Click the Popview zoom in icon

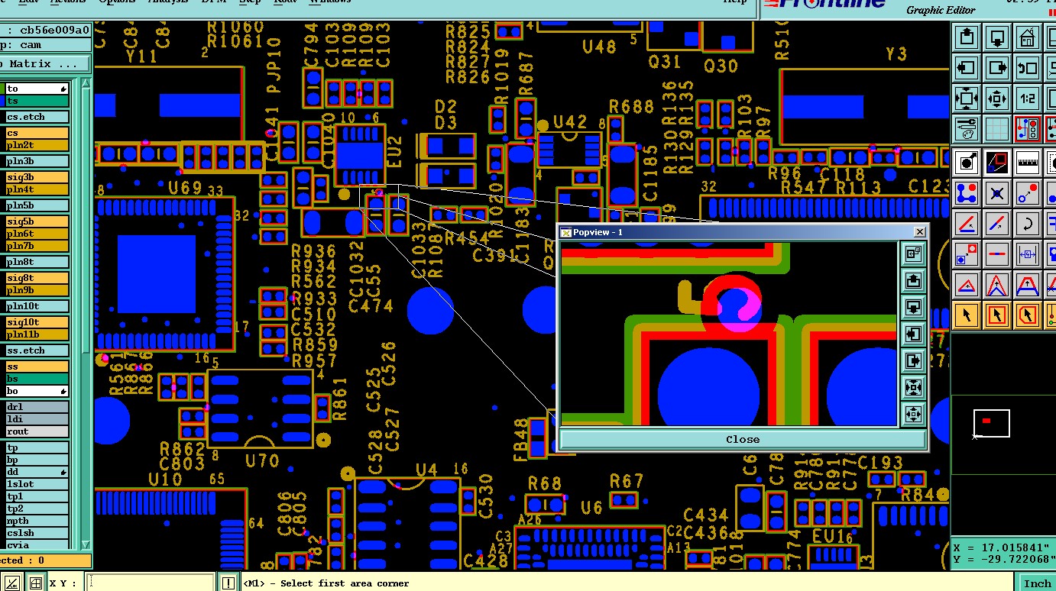(914, 388)
